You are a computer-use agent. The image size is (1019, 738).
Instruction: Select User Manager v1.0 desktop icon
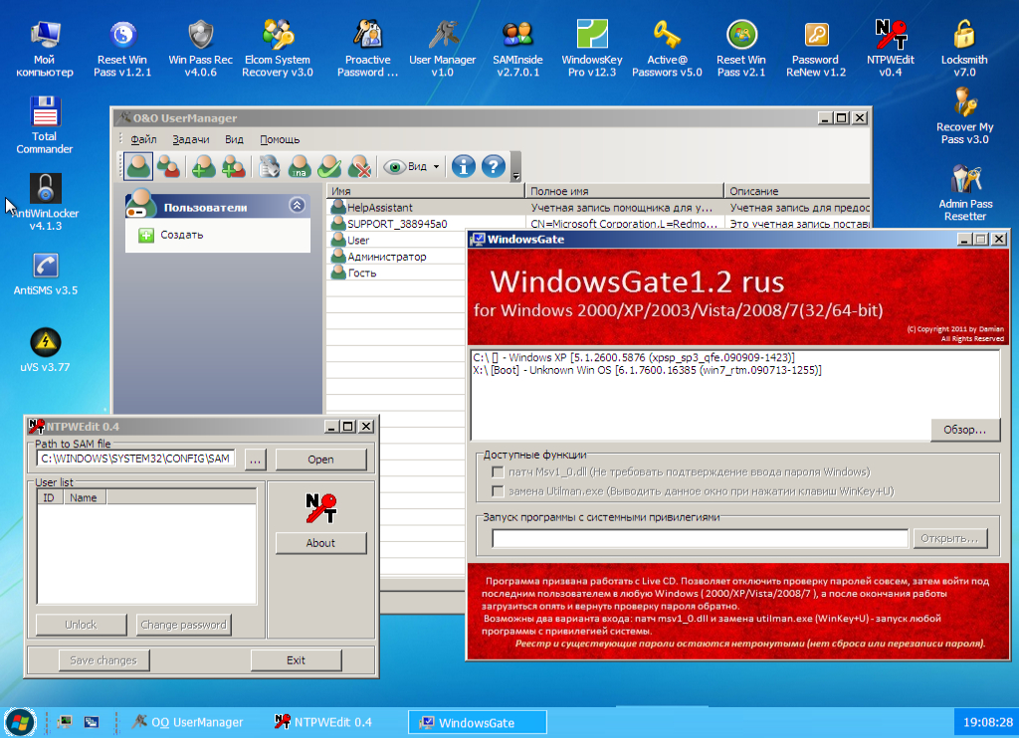point(443,49)
